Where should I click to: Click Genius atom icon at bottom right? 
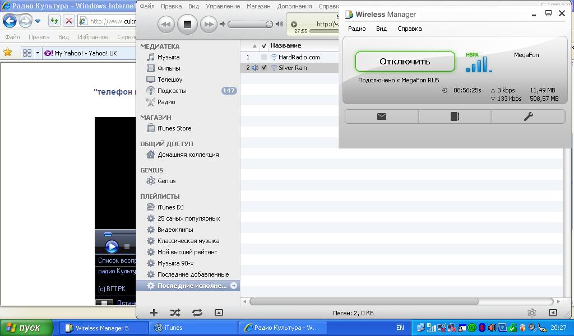click(531, 312)
